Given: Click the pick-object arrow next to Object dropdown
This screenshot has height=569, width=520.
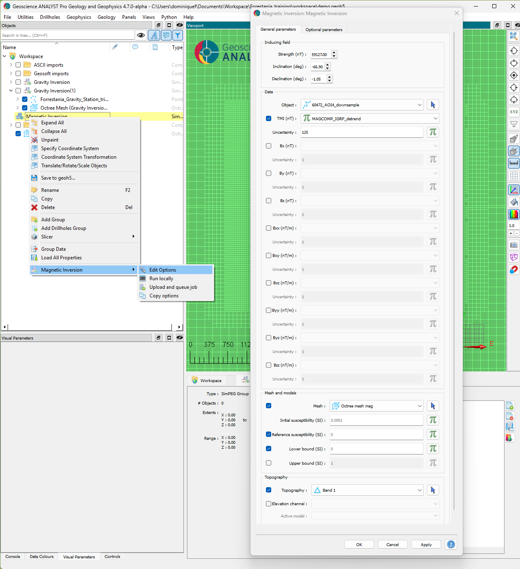Looking at the screenshot, I should pyautogui.click(x=433, y=105).
